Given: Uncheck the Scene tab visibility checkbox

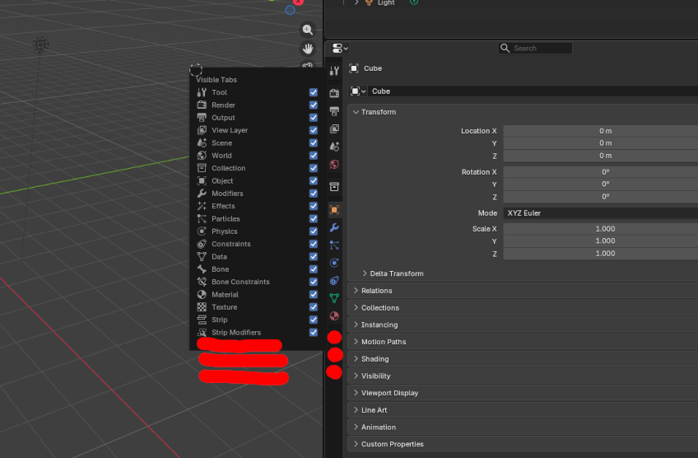Looking at the screenshot, I should [x=314, y=143].
